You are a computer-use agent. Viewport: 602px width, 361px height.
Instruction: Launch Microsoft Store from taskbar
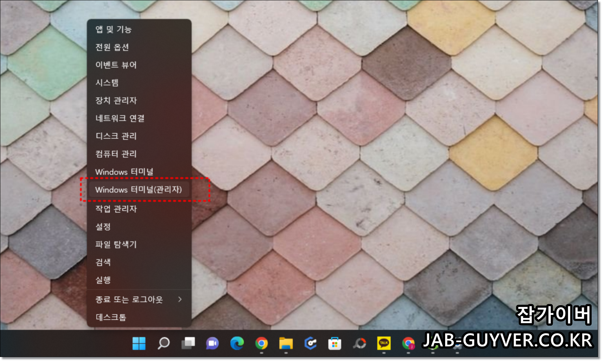tap(335, 344)
